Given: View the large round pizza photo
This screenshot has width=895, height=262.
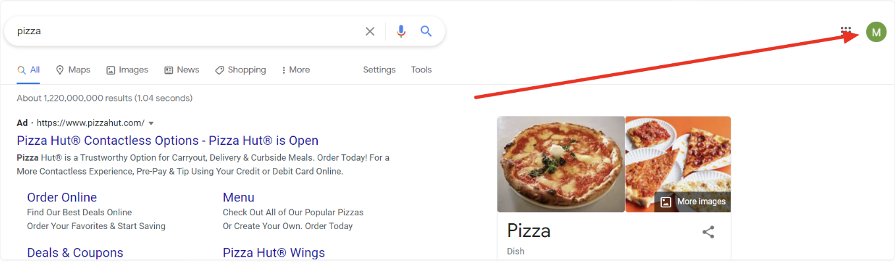Looking at the screenshot, I should [561, 164].
